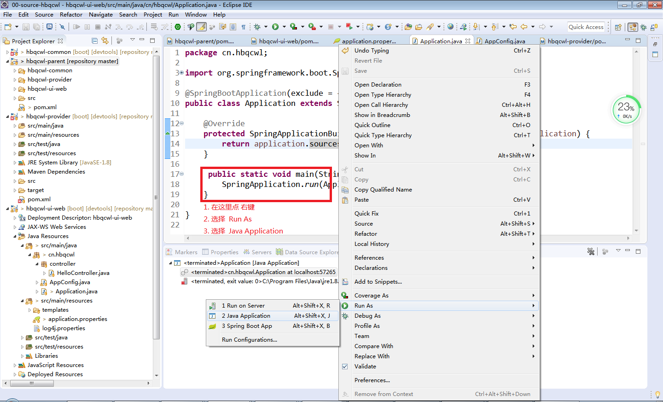Click the Previous Annotation arrow icon
This screenshot has height=402, width=663.
(x=494, y=27)
